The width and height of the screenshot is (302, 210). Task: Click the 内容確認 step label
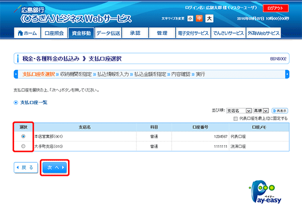point(181,74)
